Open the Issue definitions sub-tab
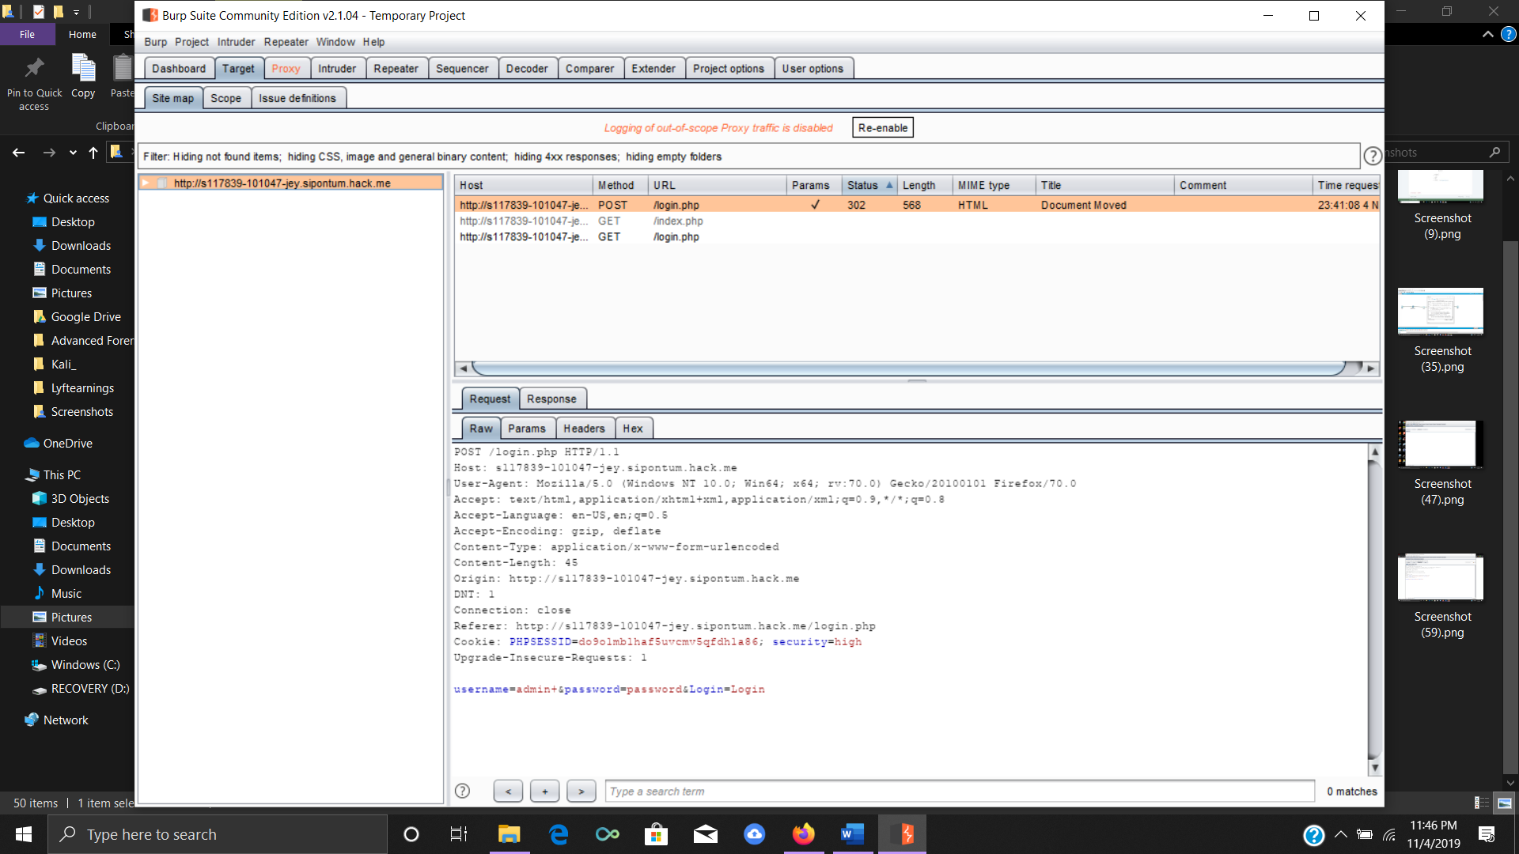Screen dimensions: 1519x854 [297, 98]
